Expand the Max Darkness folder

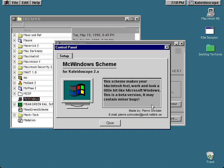point(14,51)
